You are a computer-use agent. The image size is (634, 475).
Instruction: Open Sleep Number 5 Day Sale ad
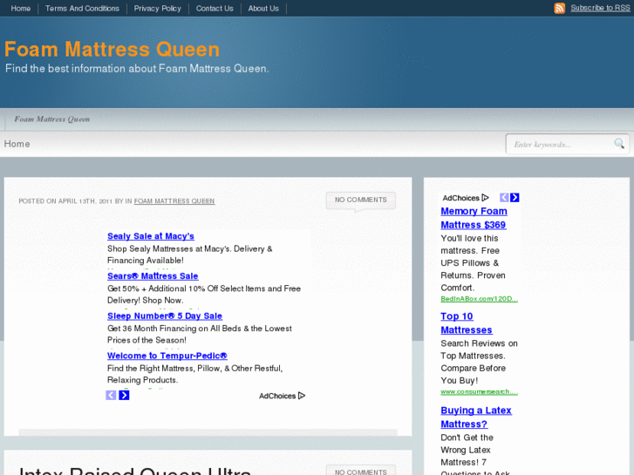pos(165,316)
